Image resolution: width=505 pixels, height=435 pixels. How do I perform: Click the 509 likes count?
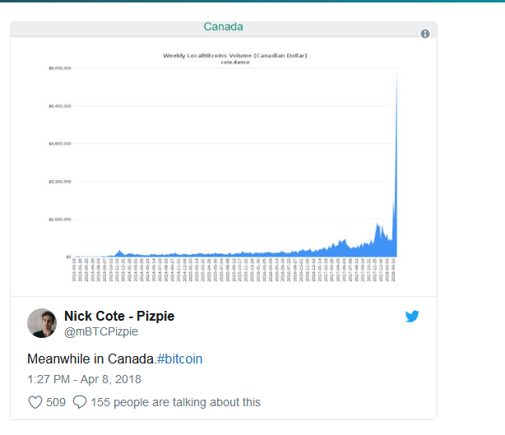tap(56, 402)
